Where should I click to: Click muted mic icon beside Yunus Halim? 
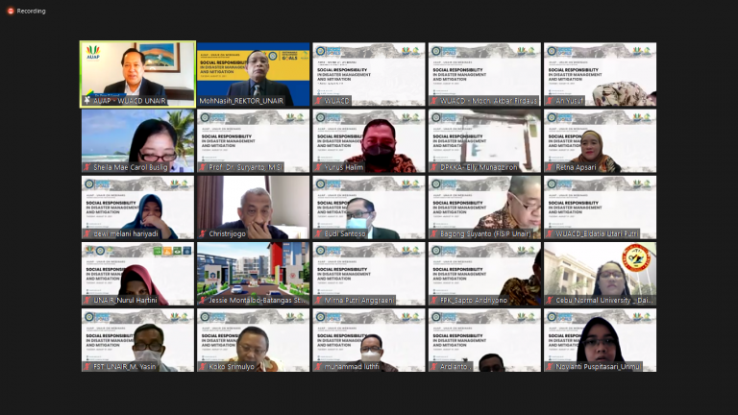coord(319,167)
